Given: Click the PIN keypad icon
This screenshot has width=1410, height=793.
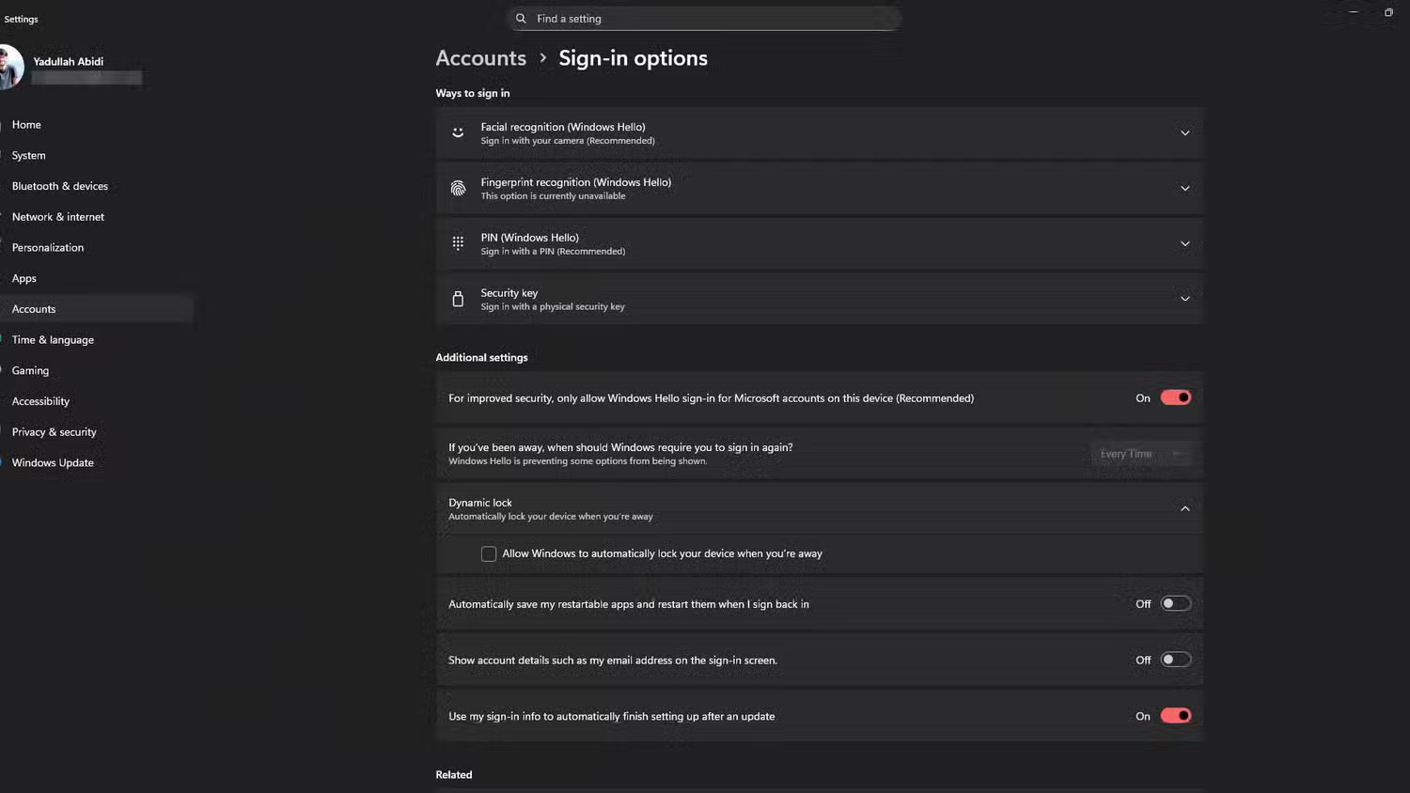Looking at the screenshot, I should (458, 242).
